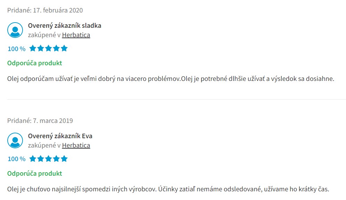Image resolution: width=346 pixels, height=200 pixels.
Task: Click 'Odporúča produkt' in Eva's review
Action: [35, 174]
